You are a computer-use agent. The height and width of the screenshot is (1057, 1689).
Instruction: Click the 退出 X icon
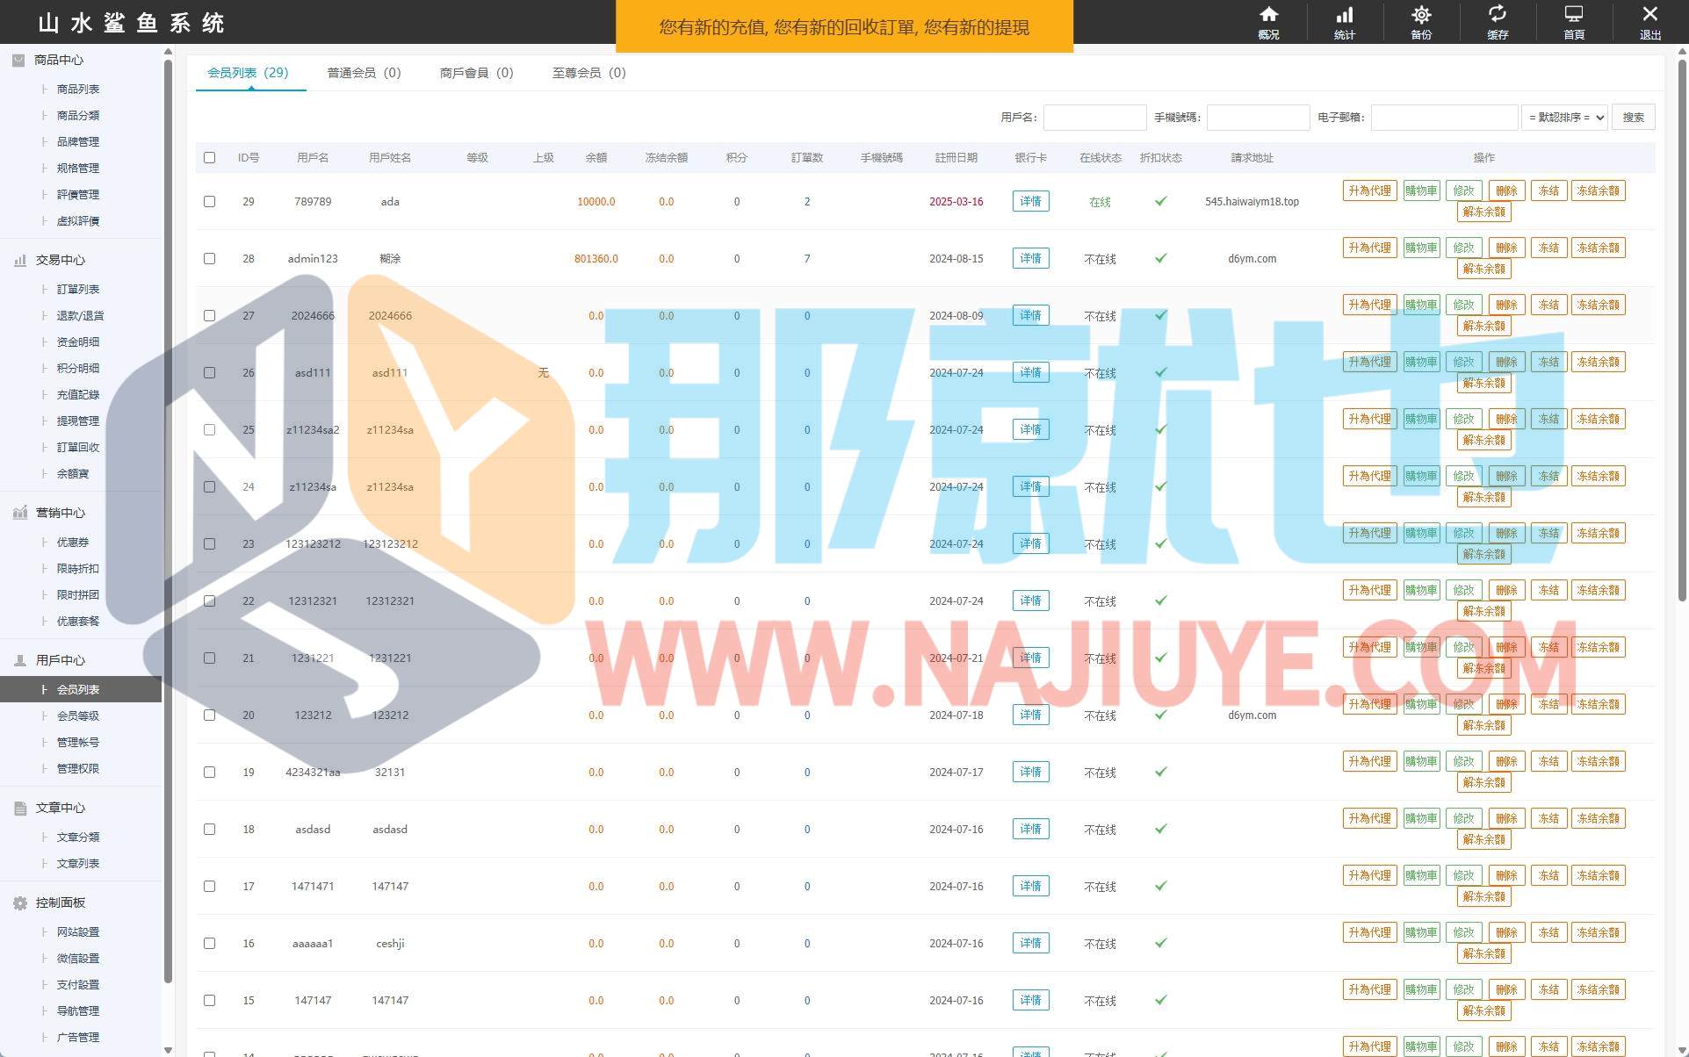pyautogui.click(x=1649, y=15)
